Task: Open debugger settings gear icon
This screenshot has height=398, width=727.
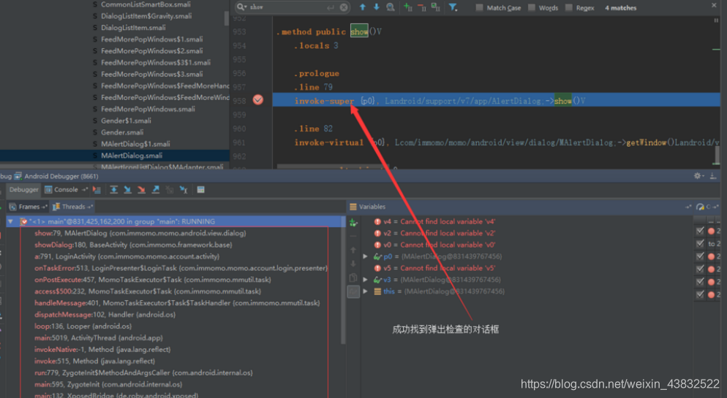Action: click(x=697, y=176)
